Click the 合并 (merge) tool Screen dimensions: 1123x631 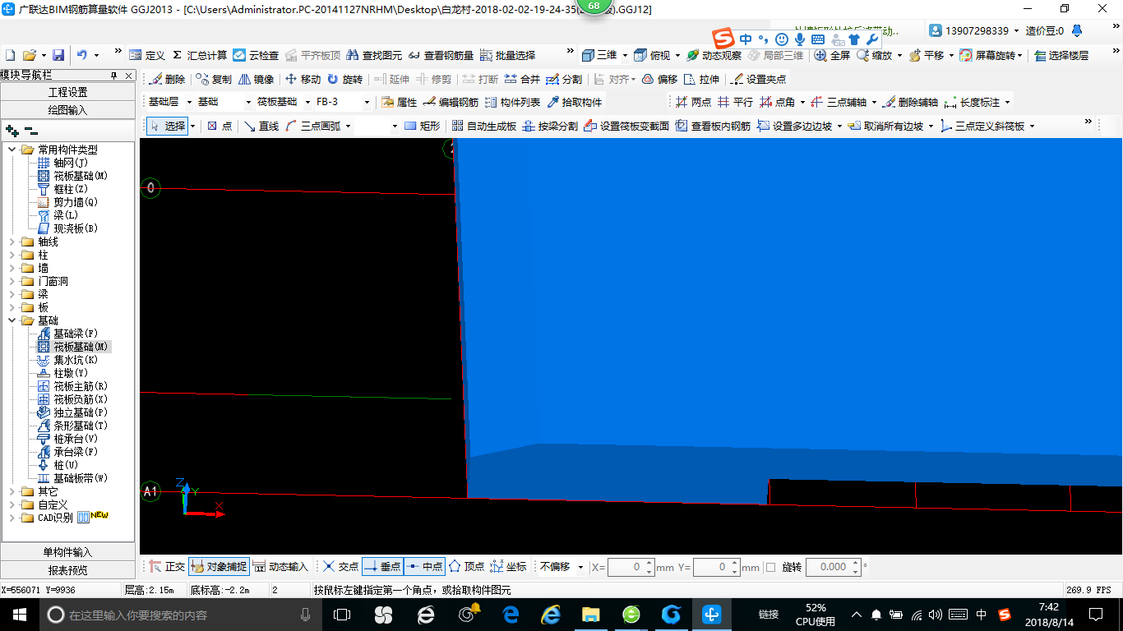pyautogui.click(x=522, y=80)
